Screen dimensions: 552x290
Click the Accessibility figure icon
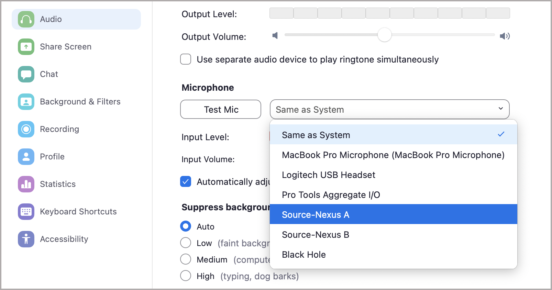tap(26, 239)
